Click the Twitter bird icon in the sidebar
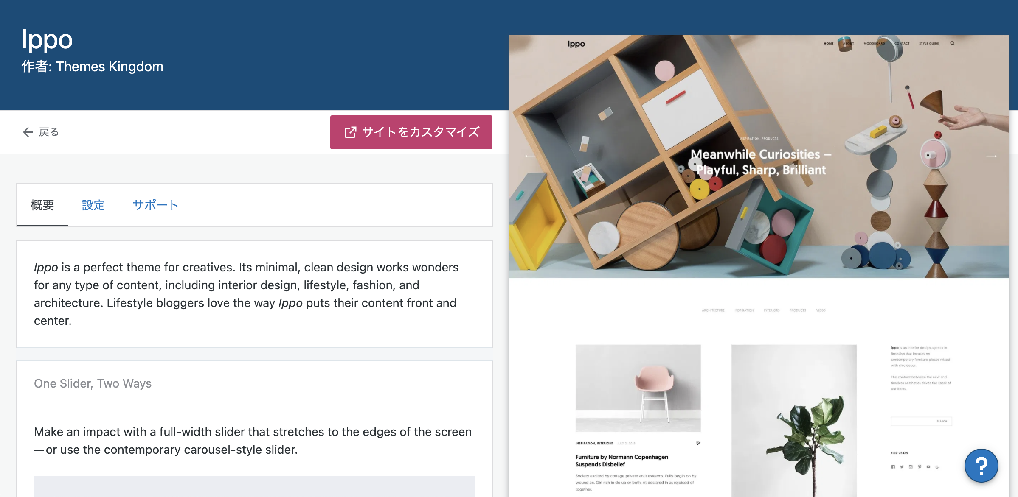The width and height of the screenshot is (1018, 497). (x=902, y=467)
